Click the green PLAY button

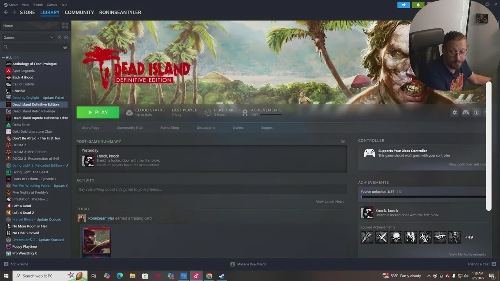(98, 112)
